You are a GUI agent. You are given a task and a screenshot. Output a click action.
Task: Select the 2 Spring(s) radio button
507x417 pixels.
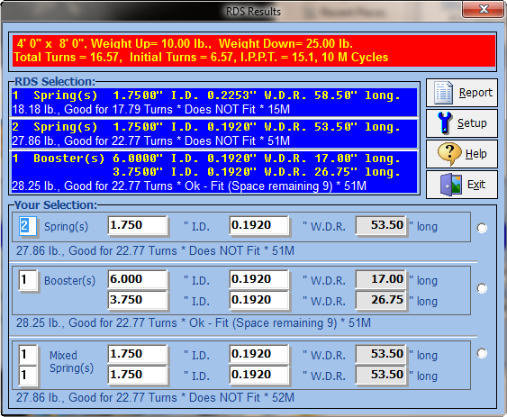(x=482, y=228)
